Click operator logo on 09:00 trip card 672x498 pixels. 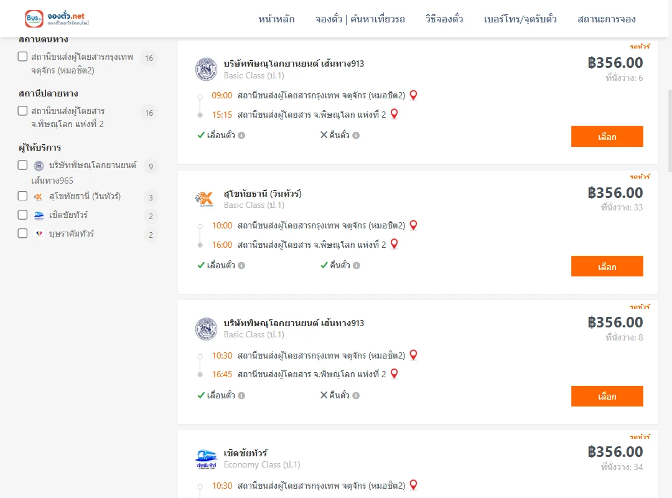pyautogui.click(x=206, y=69)
